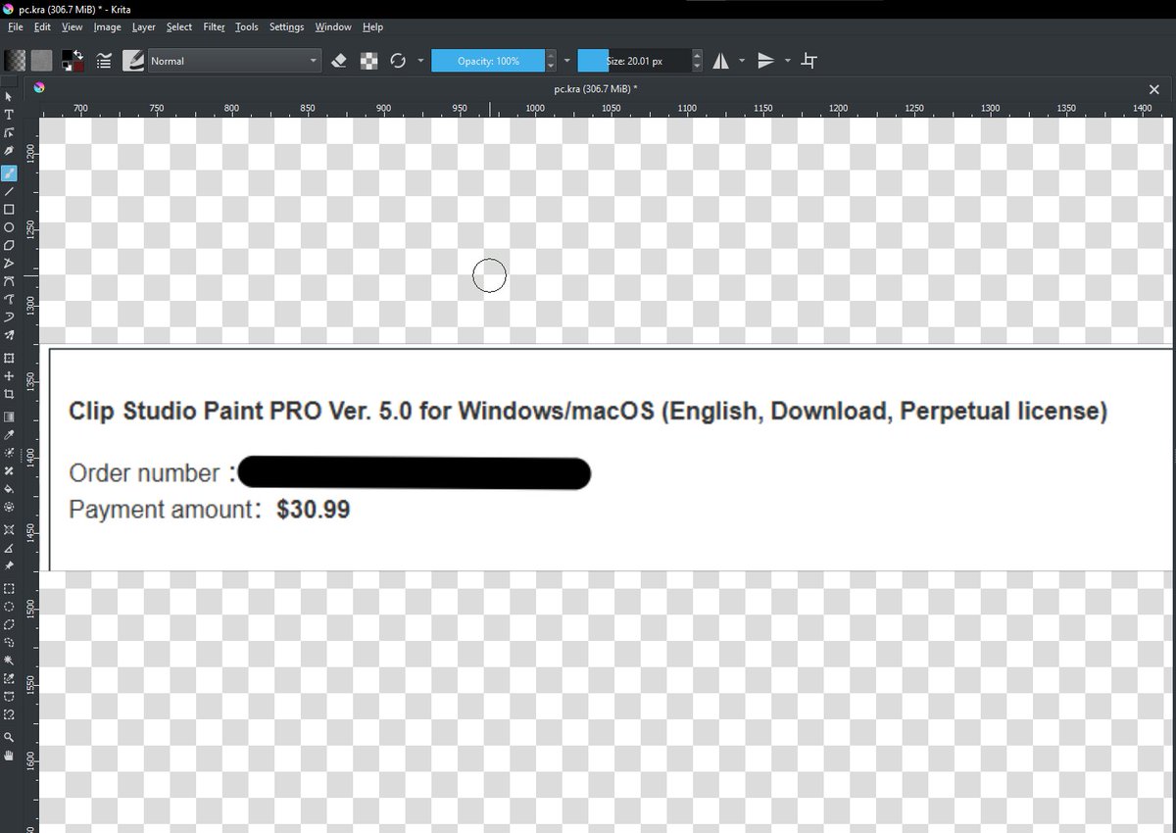The image size is (1176, 833).
Task: Select the Polyline tool
Action: pyautogui.click(x=9, y=264)
